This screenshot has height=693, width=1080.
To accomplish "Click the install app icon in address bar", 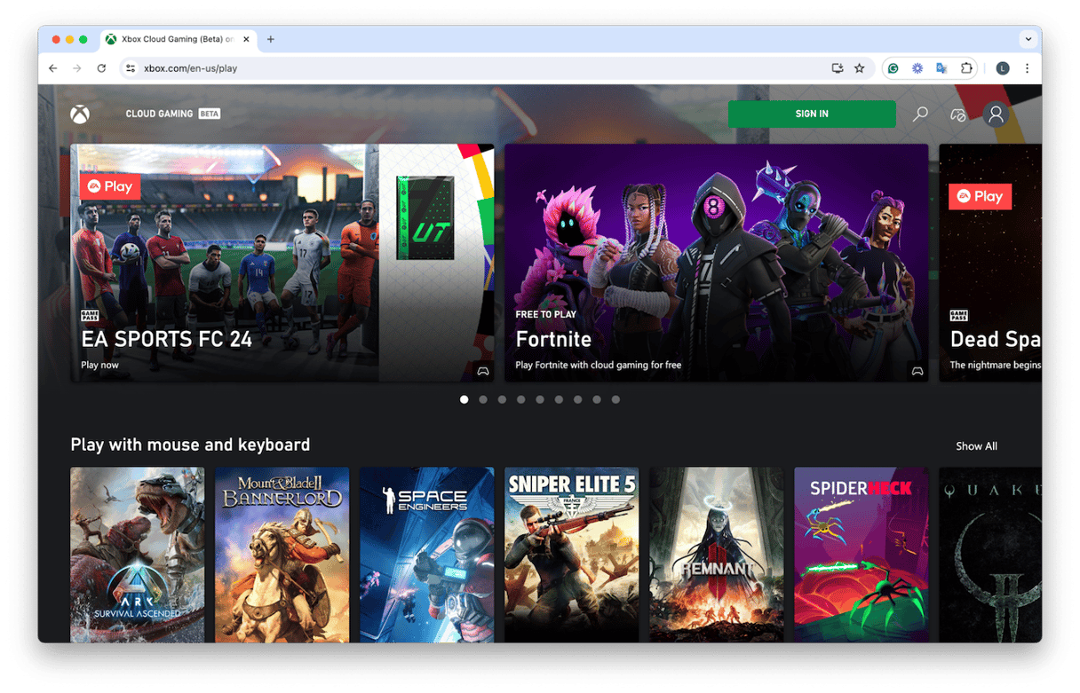I will pos(837,68).
